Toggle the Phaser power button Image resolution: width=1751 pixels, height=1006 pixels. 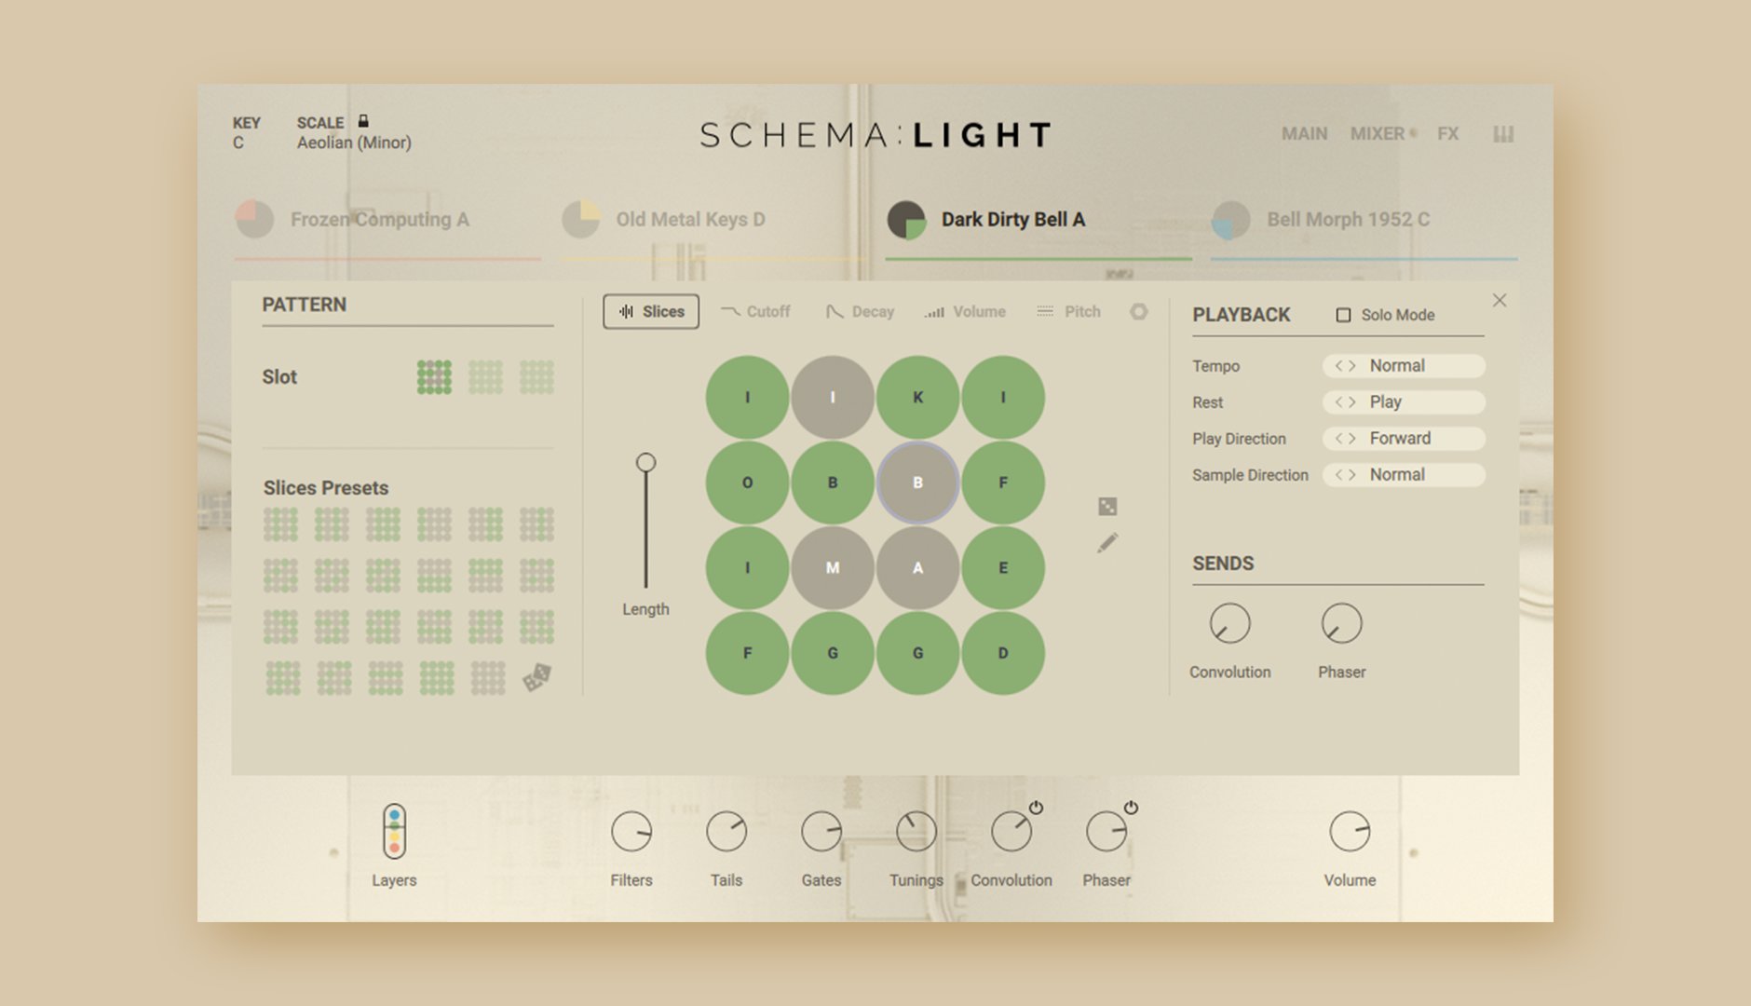[1131, 808]
